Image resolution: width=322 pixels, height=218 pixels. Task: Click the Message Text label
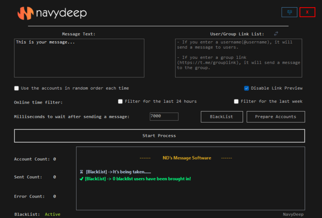point(79,34)
